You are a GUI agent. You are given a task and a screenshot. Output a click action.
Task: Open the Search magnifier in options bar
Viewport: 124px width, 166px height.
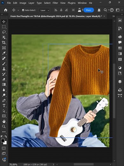coord(105,10)
